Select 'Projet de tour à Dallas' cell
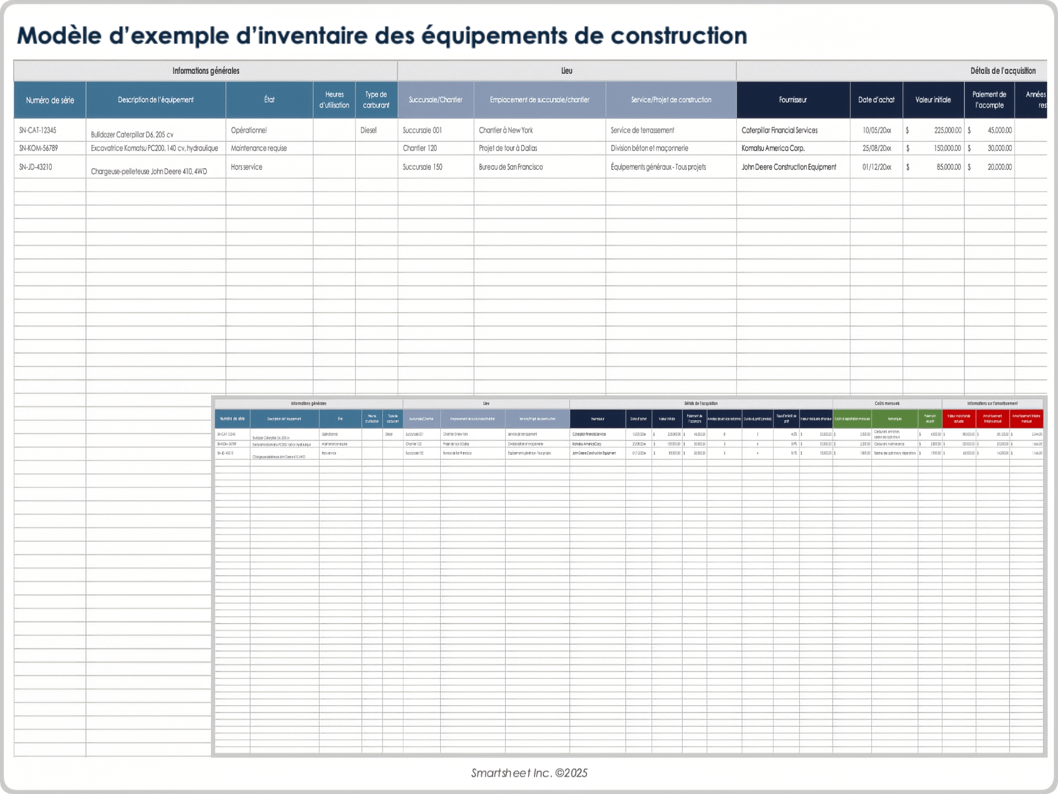This screenshot has width=1058, height=794. coord(540,148)
